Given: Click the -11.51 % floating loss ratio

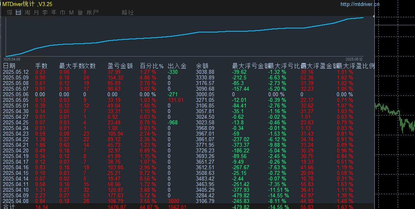Looking at the screenshot, I should tap(278, 190).
